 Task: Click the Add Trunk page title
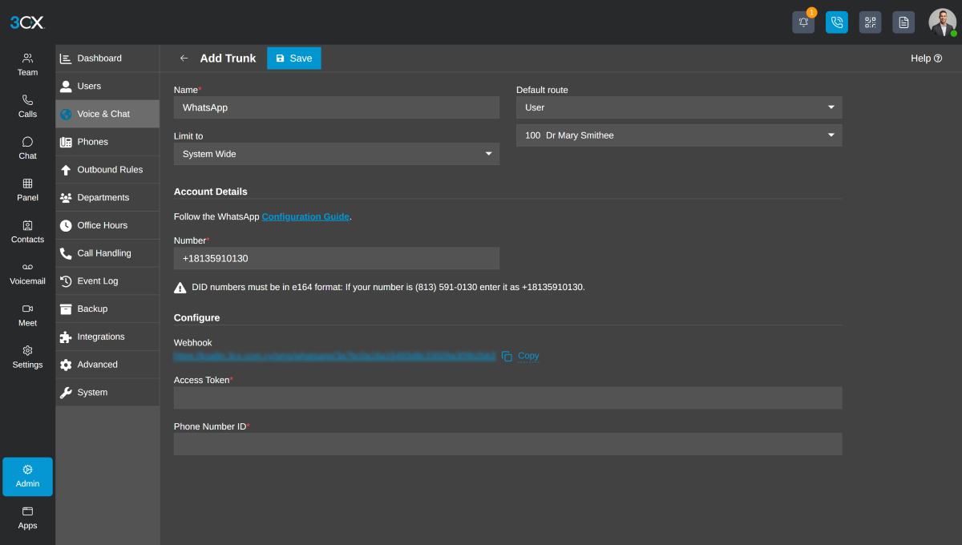[x=228, y=59]
